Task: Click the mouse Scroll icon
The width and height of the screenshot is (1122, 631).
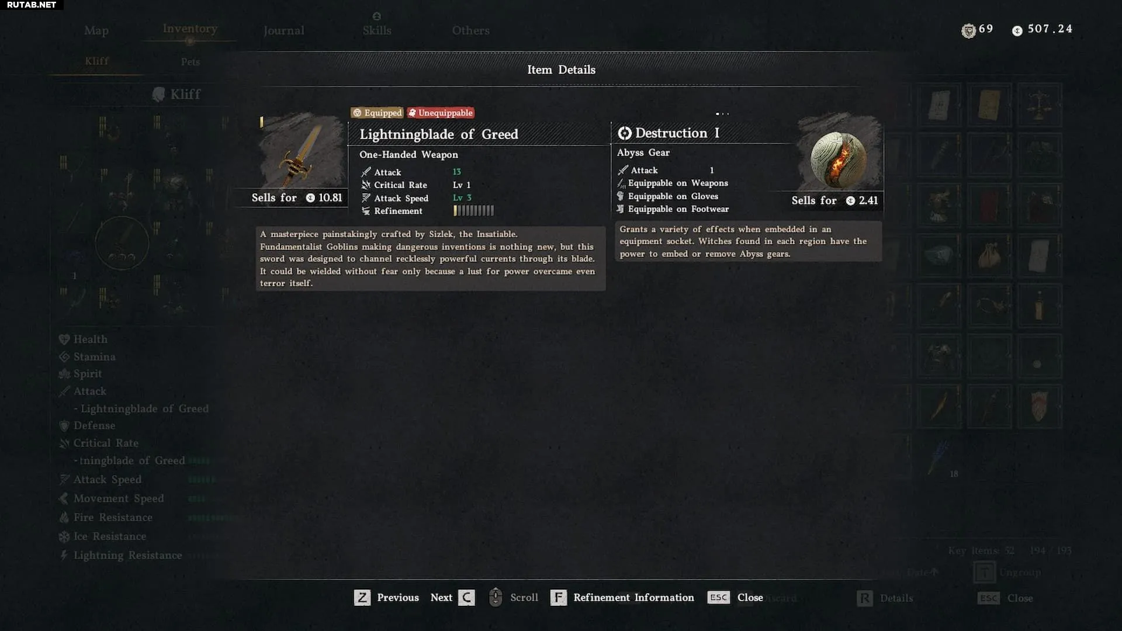Action: [x=496, y=597]
